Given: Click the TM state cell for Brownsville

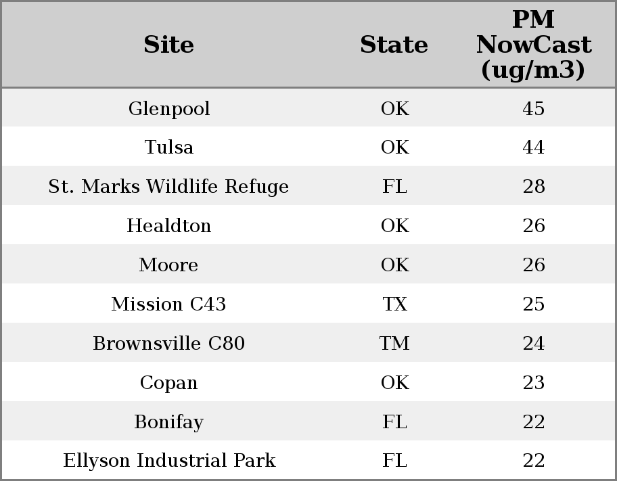Looking at the screenshot, I should coord(394,344).
